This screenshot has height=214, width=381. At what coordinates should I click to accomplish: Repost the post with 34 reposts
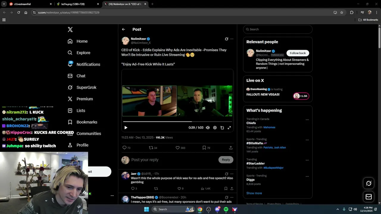point(153,148)
